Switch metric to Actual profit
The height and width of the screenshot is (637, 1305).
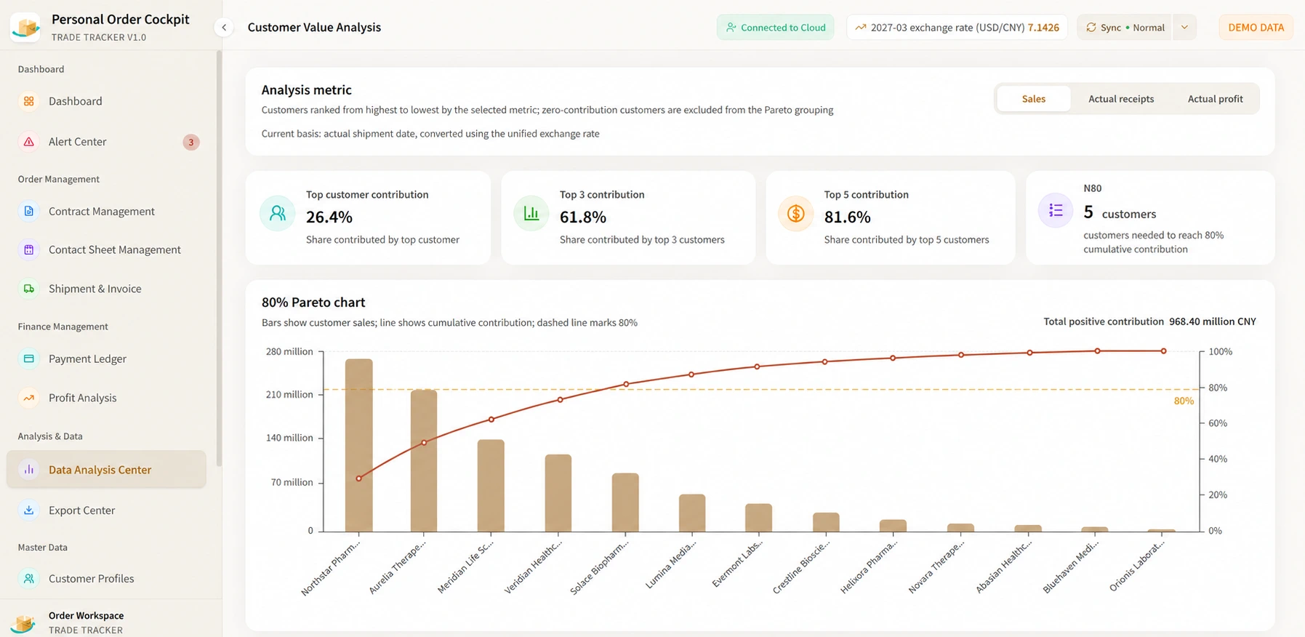point(1216,99)
